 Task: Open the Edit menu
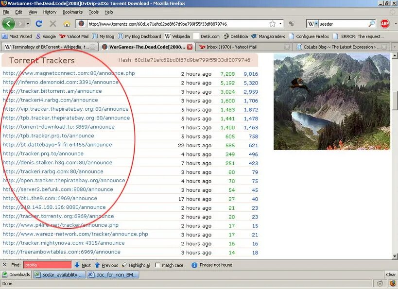click(x=18, y=12)
